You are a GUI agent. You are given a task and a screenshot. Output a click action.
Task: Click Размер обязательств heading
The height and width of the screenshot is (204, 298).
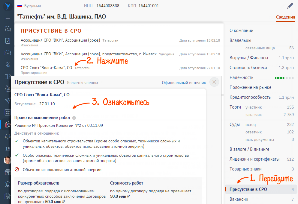[x=39, y=183]
